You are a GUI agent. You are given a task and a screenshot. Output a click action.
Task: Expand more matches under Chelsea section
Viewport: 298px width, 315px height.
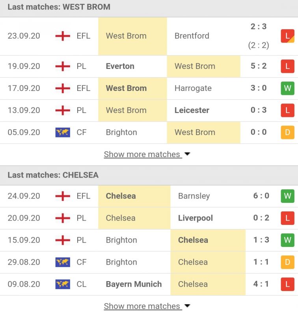coord(142,306)
